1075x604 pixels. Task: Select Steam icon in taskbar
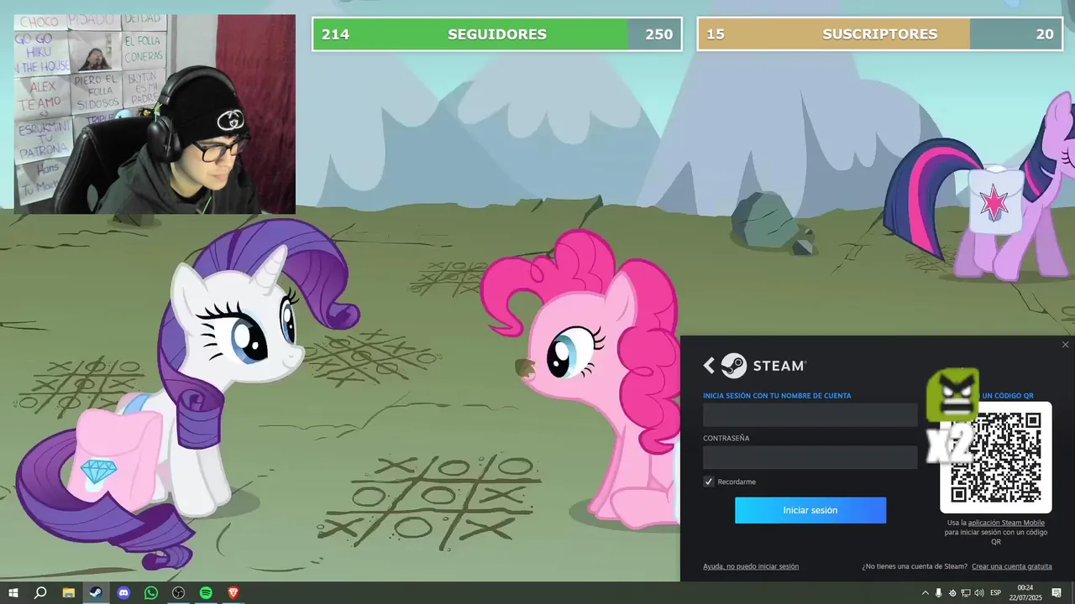coord(96,593)
